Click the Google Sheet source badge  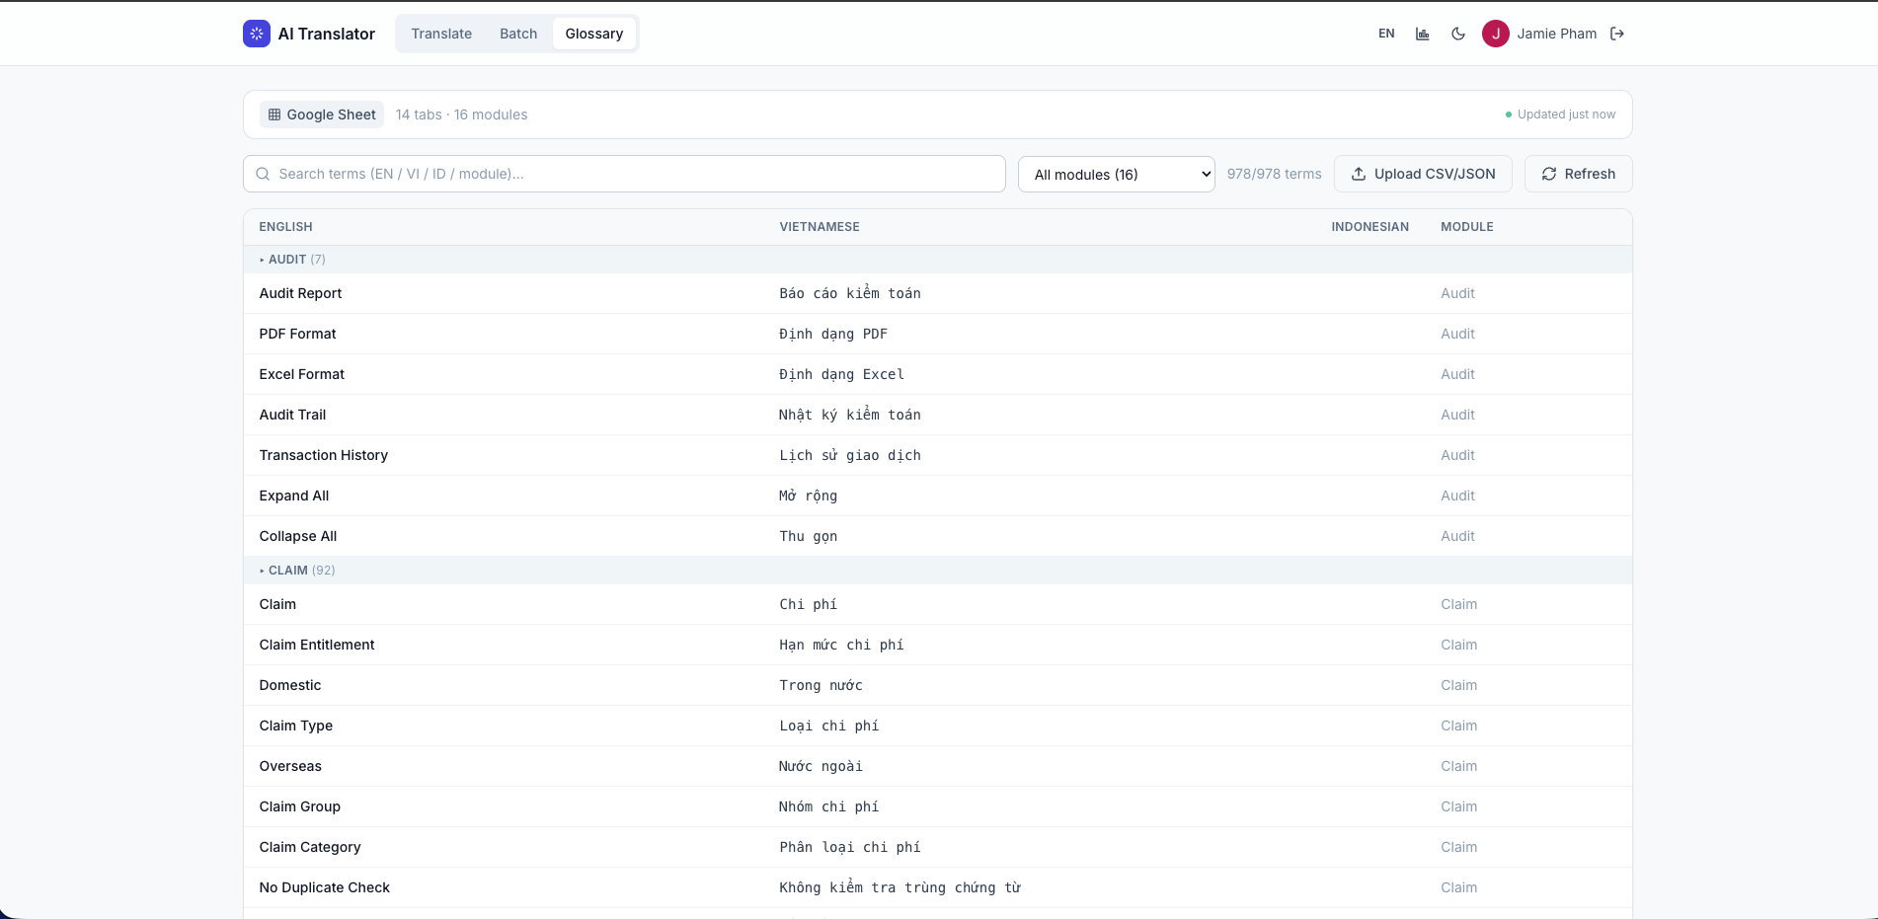click(x=322, y=115)
